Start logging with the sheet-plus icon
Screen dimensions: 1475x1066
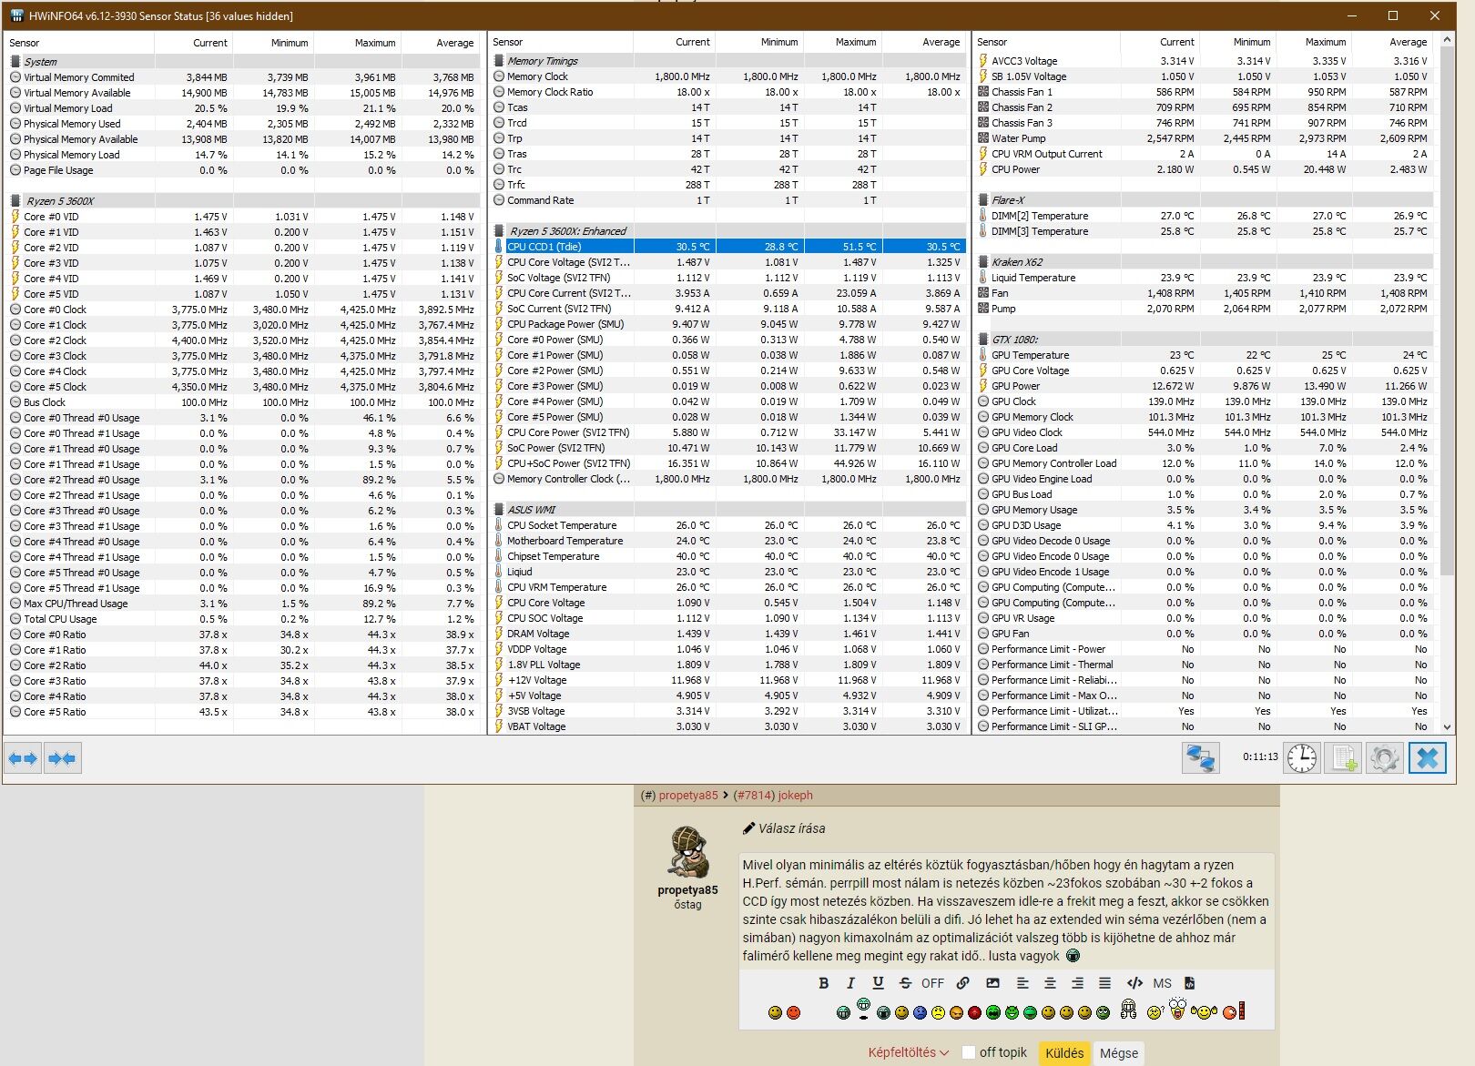click(x=1343, y=757)
